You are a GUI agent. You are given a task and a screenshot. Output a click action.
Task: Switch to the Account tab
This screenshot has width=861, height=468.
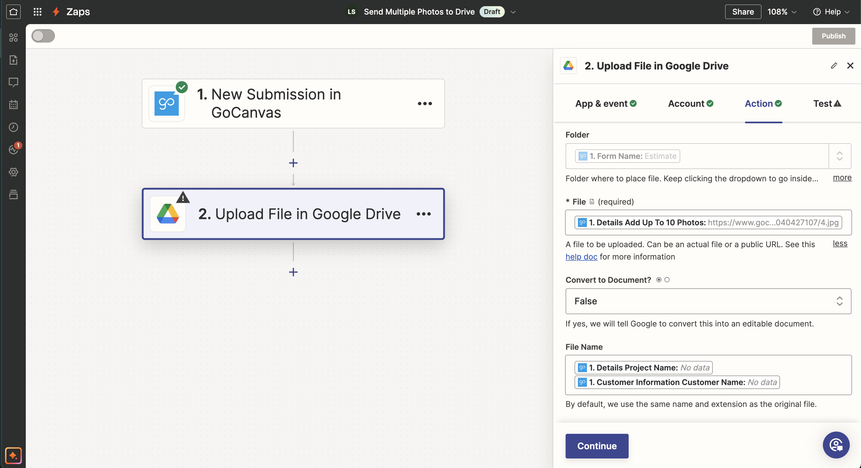tap(691, 104)
